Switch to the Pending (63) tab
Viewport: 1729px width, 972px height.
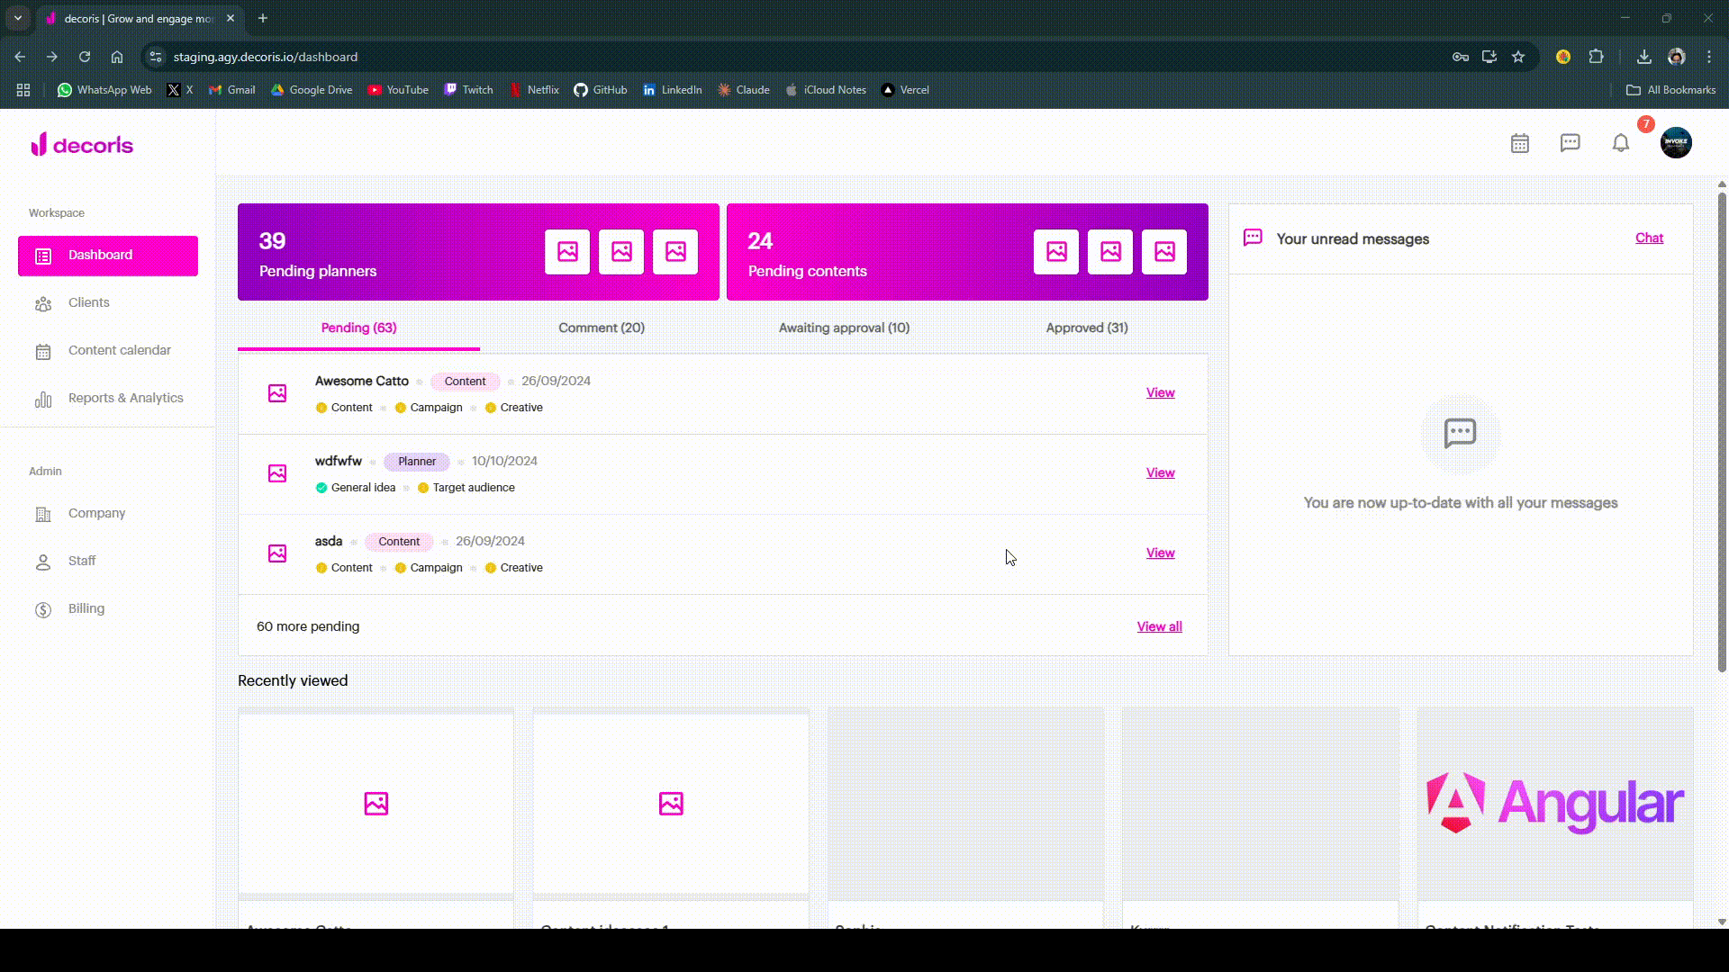pos(358,328)
